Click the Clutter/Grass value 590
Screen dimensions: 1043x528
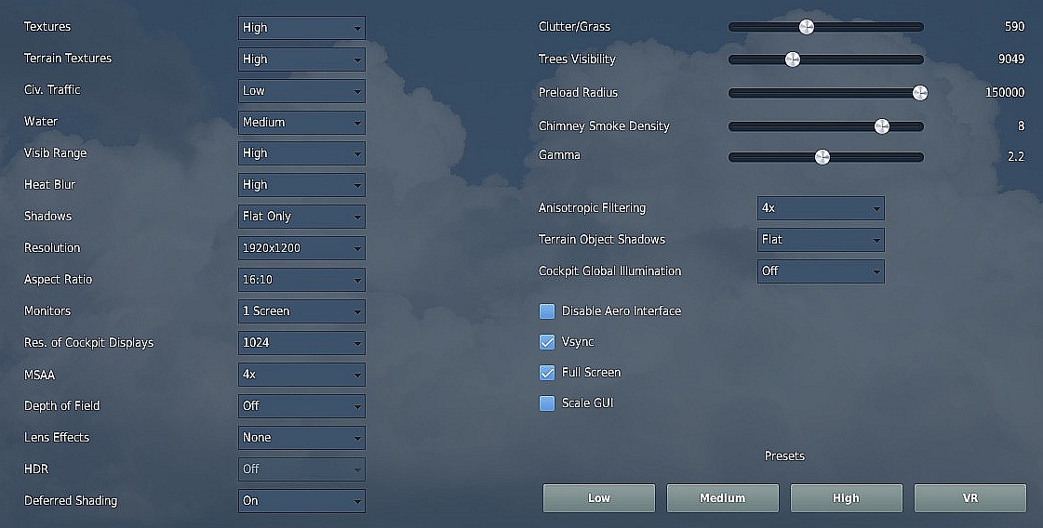pos(1014,27)
